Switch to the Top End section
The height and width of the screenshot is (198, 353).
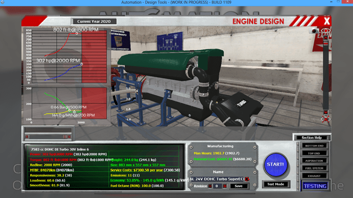[314, 153]
